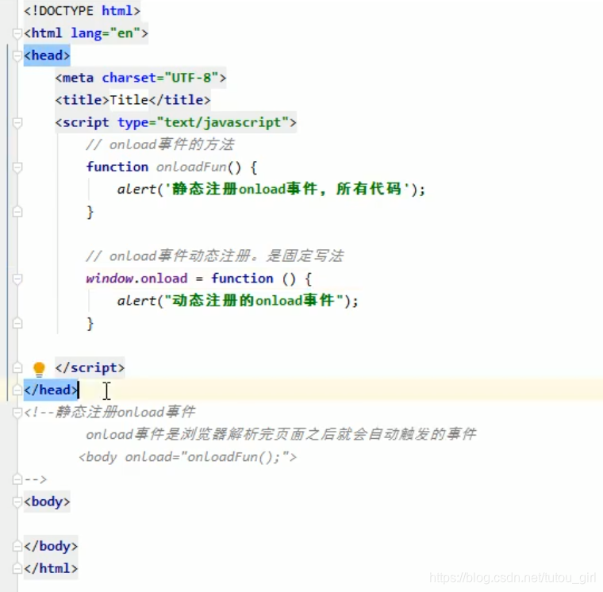
Task: Click window.onload in the assignment line
Action: (x=136, y=278)
